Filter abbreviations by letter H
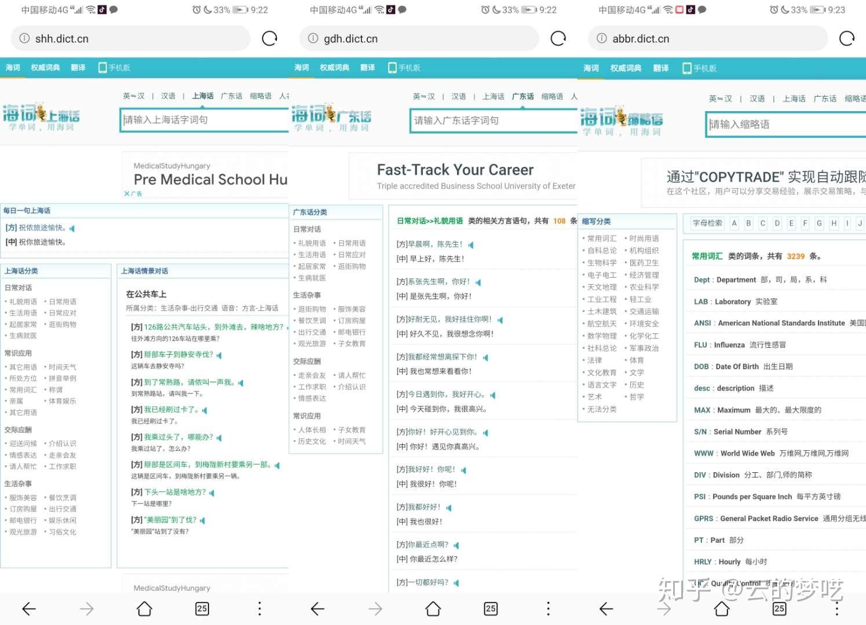 coord(834,223)
